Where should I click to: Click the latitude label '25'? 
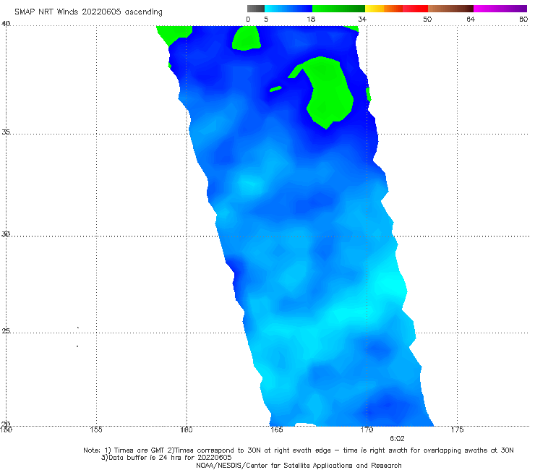tap(6, 331)
